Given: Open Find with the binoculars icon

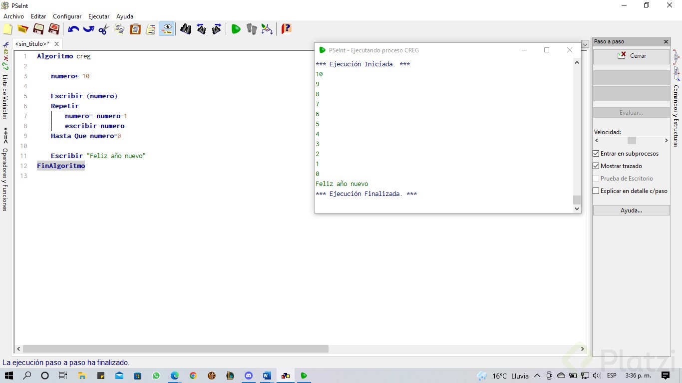Looking at the screenshot, I should point(186,29).
